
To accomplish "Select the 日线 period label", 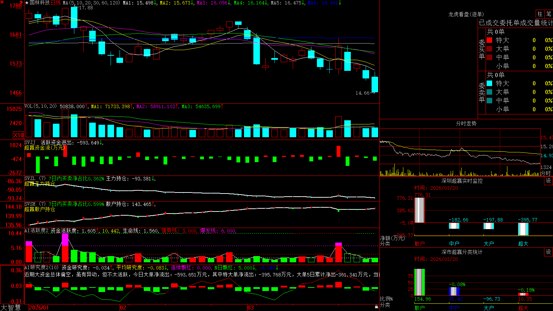I will click(56, 3).
